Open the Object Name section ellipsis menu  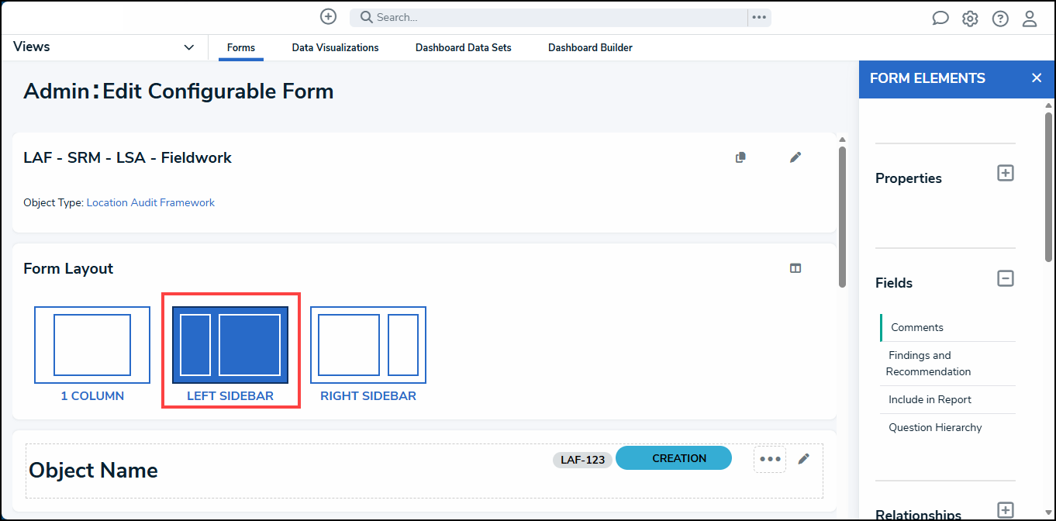coord(770,459)
